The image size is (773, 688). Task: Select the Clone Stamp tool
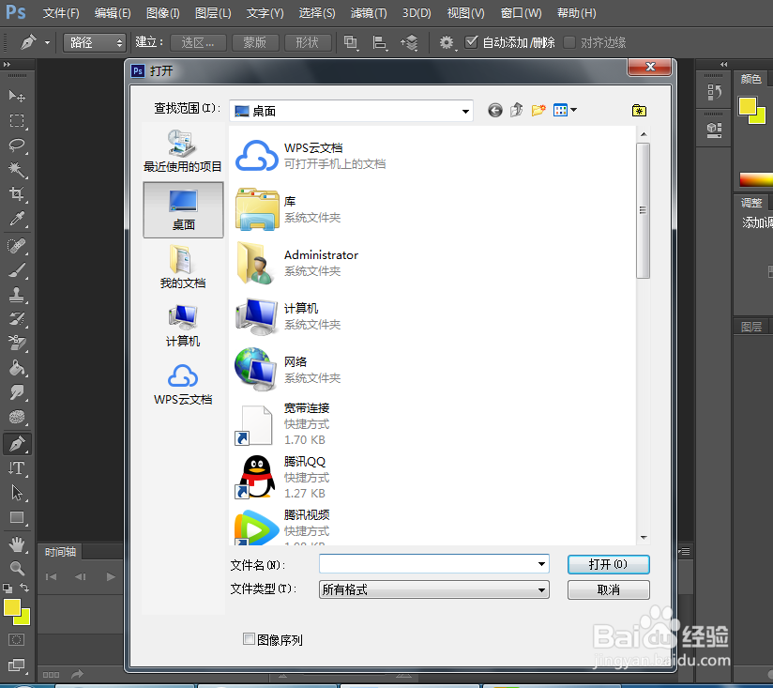(17, 295)
